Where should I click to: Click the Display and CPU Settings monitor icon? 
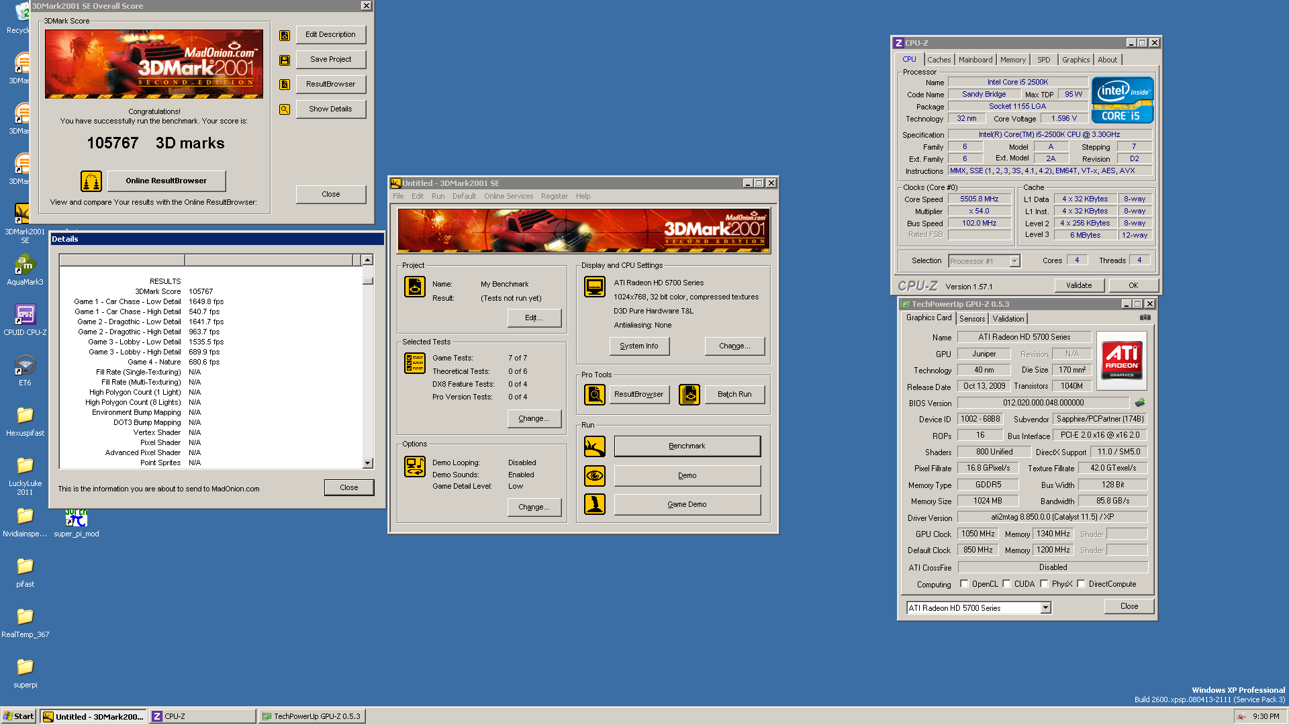click(595, 287)
